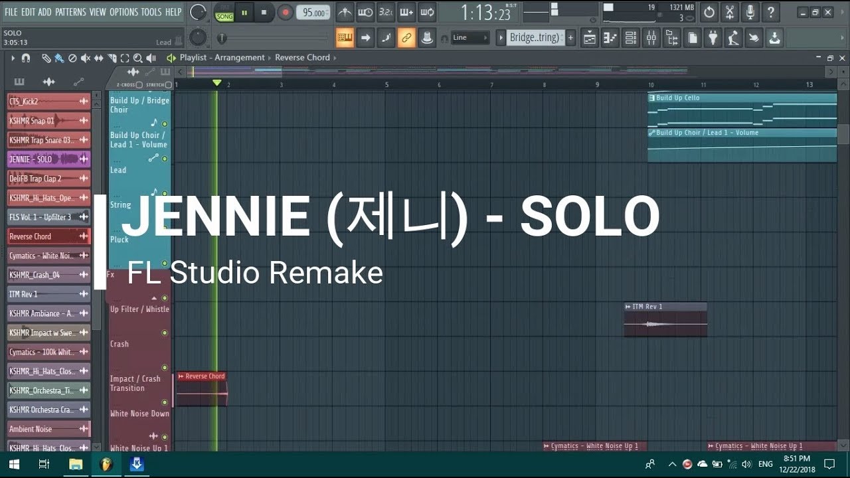Expand pattern selector arrow left of Bridge..tring
The height and width of the screenshot is (478, 850).
point(501,38)
